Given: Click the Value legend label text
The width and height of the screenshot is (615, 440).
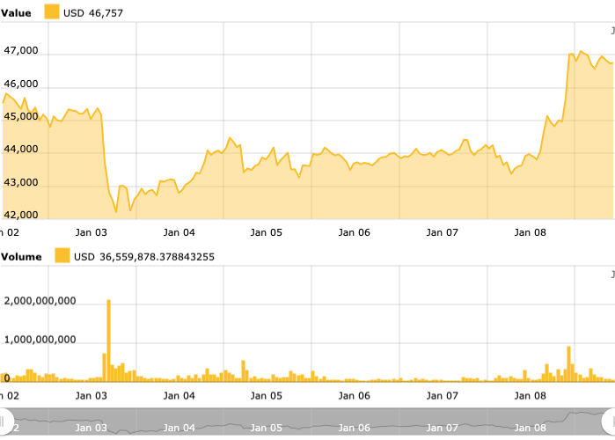Looking at the screenshot, I should pyautogui.click(x=17, y=12).
